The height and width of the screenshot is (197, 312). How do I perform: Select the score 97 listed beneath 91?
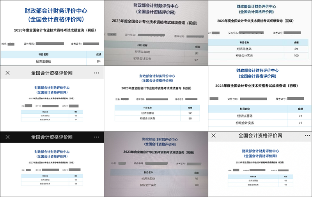196,60
